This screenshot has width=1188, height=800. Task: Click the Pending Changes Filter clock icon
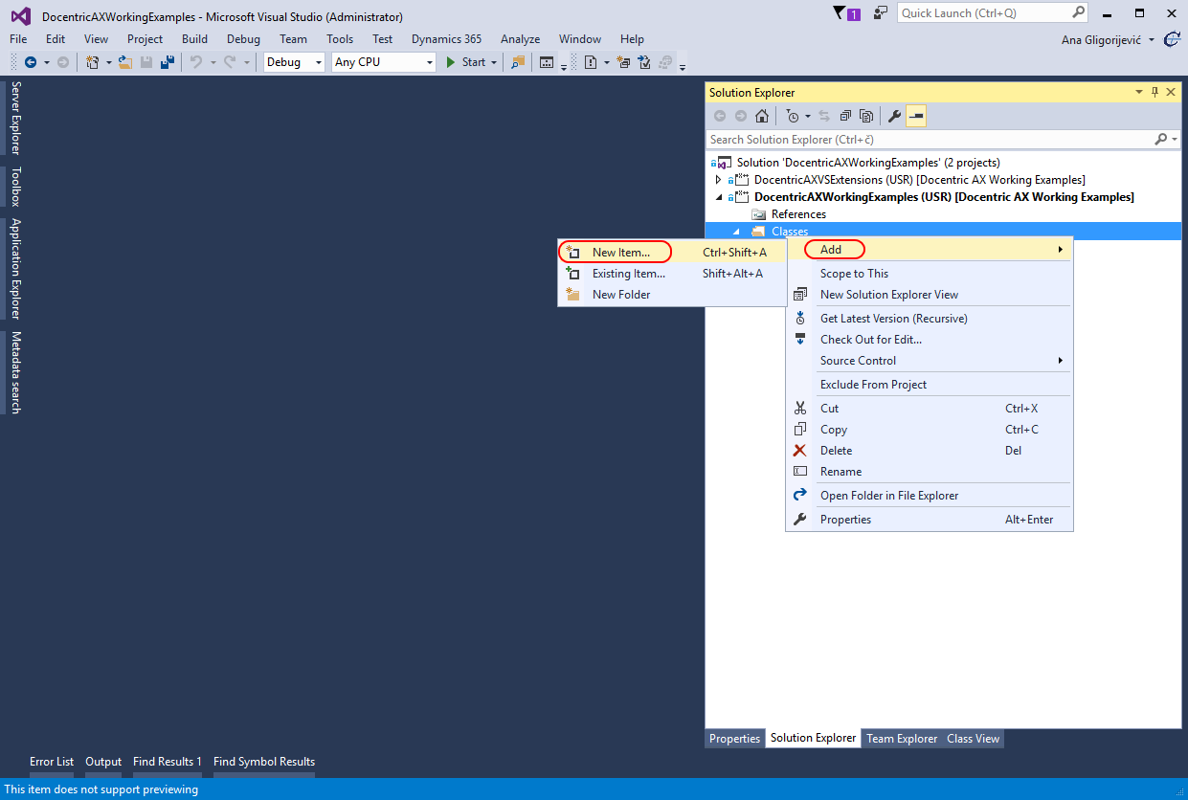793,117
